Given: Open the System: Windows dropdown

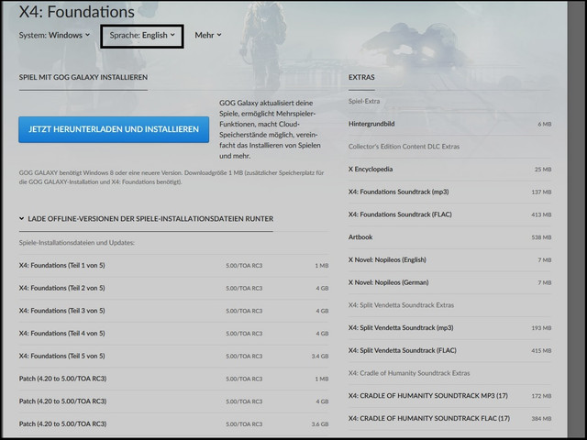Looking at the screenshot, I should [x=55, y=35].
